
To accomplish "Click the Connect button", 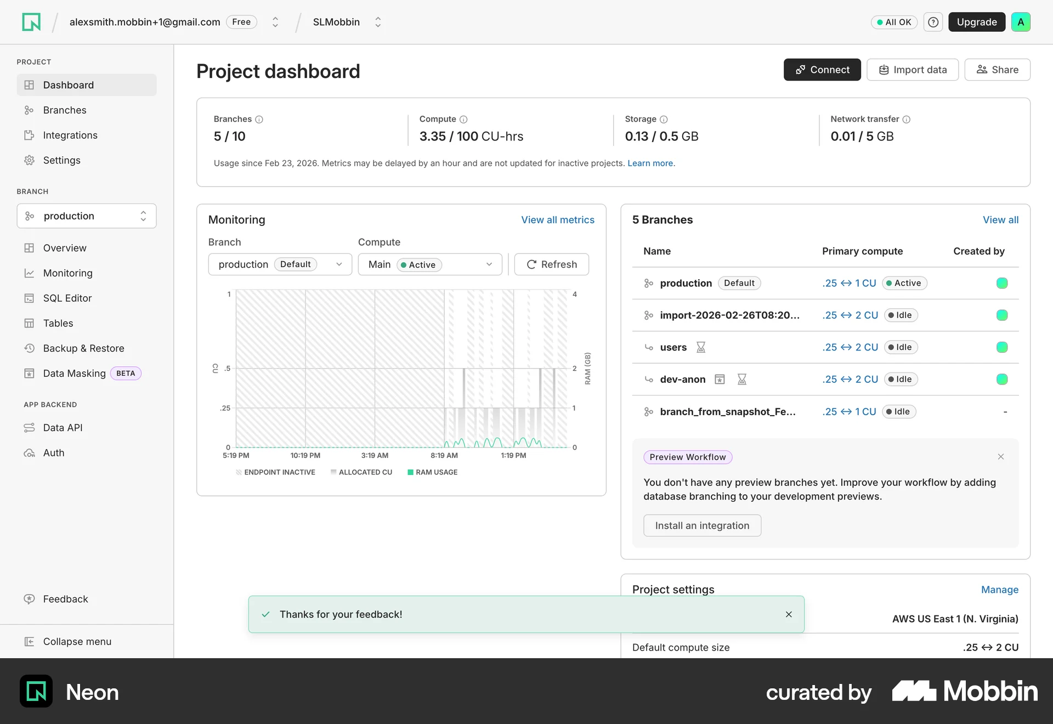I will tap(822, 70).
